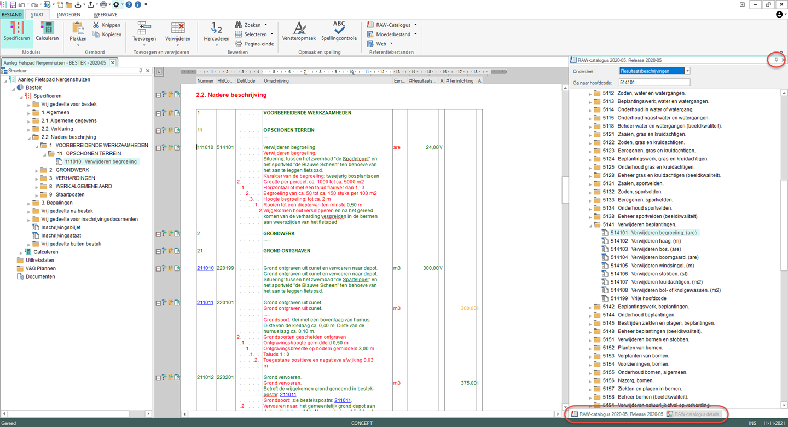788x427 pixels.
Task: Expand the Calculeren tree node
Action: pyautogui.click(x=21, y=252)
